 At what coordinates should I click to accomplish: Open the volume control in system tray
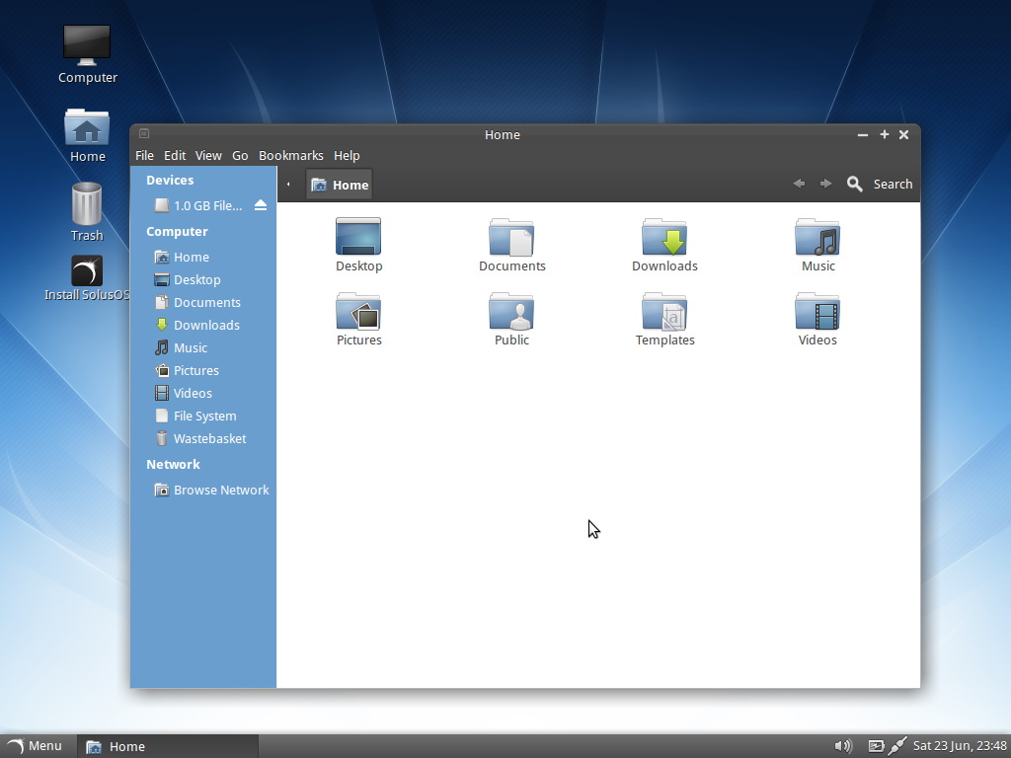point(843,746)
